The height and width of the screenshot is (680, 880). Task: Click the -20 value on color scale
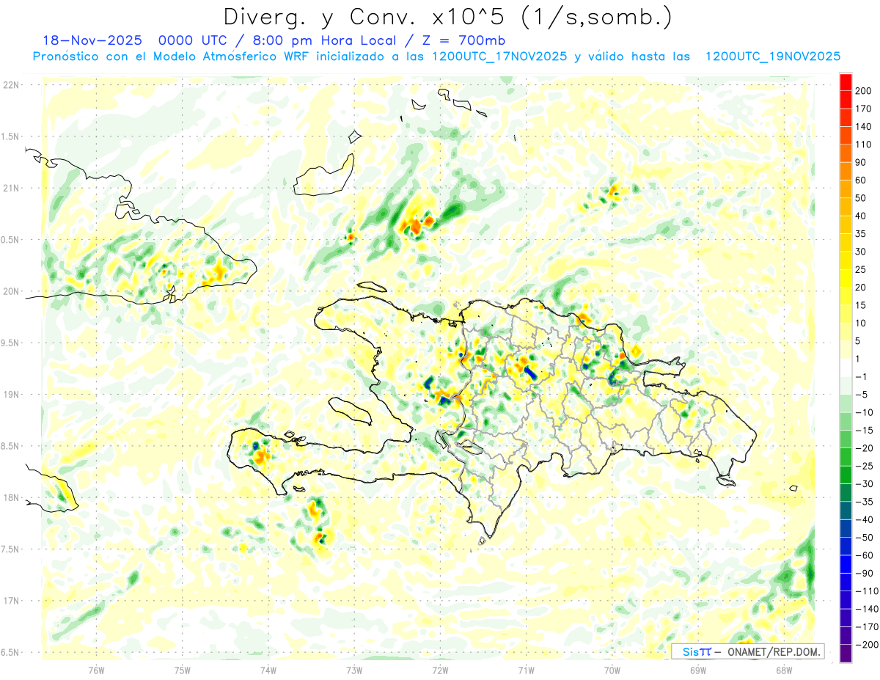pos(863,448)
